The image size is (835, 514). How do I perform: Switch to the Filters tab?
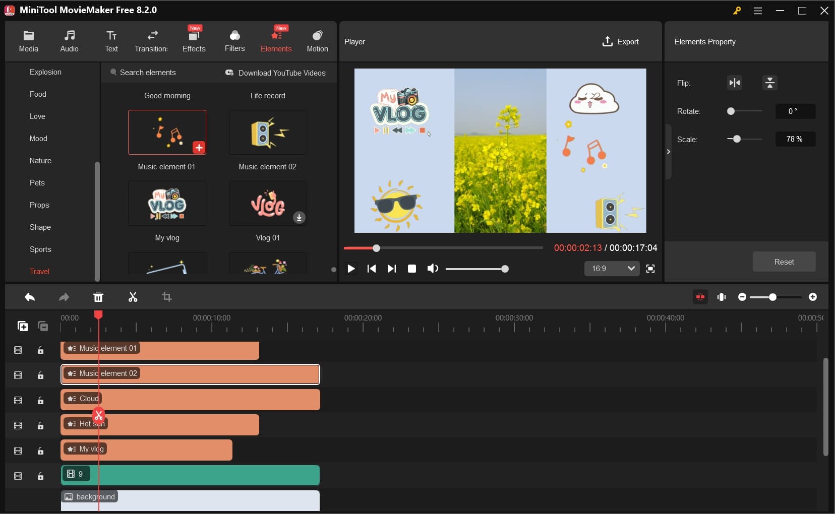point(234,41)
